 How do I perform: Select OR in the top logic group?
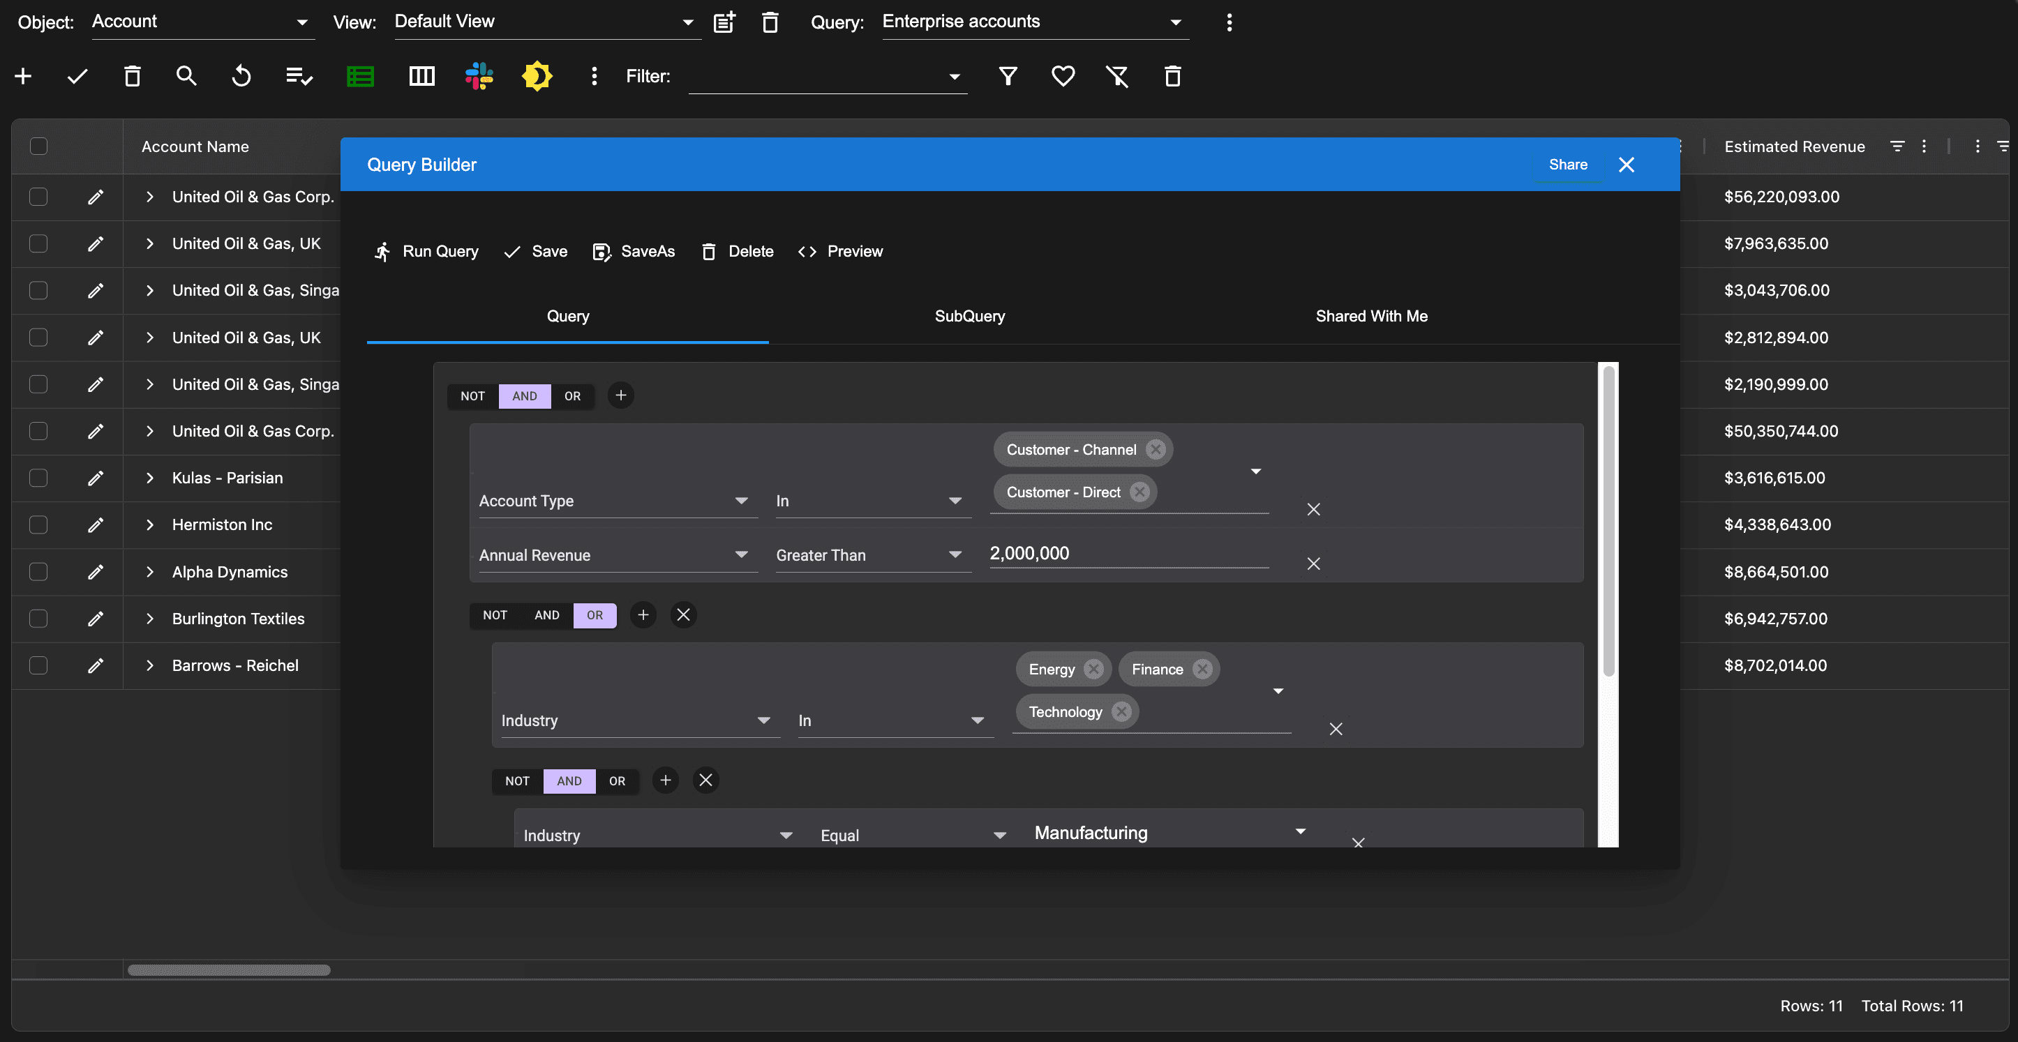pos(572,396)
